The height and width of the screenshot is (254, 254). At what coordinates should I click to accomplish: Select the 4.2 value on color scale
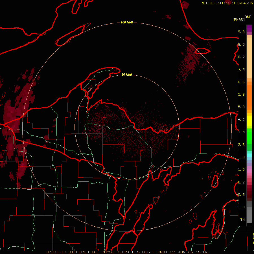coord(241,120)
